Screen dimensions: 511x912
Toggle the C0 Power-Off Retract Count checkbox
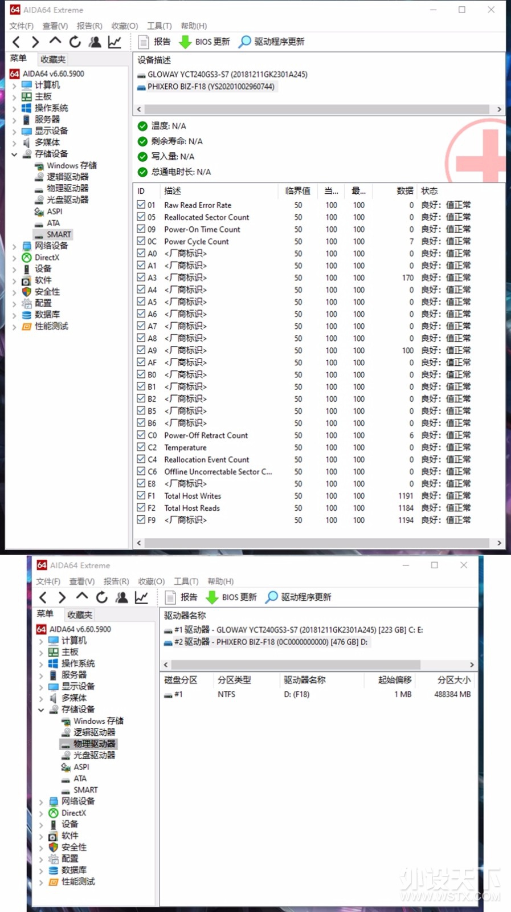click(141, 434)
